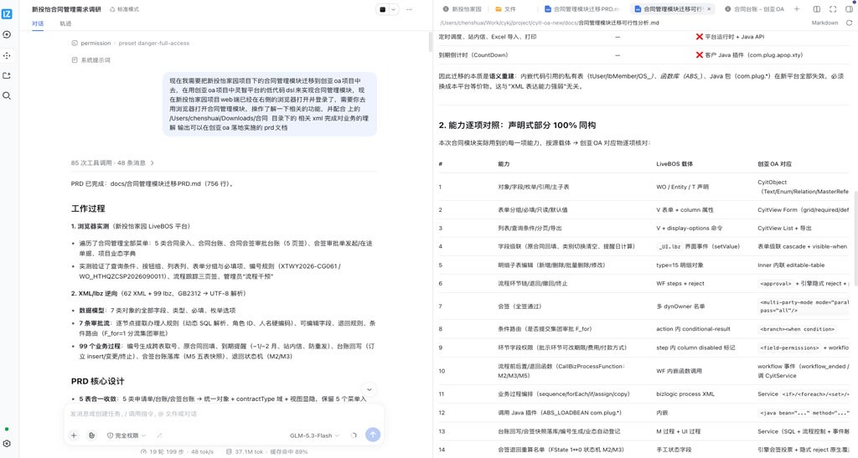This screenshot has width=858, height=458.
Task: Click the paperclip attachment icon
Action: [x=92, y=435]
